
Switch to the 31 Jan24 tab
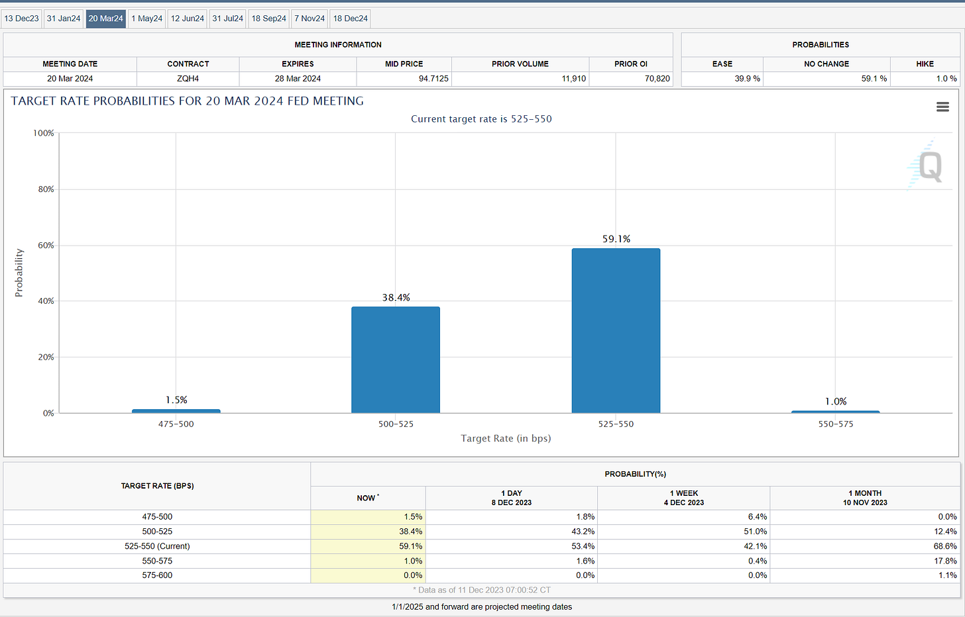click(x=64, y=19)
